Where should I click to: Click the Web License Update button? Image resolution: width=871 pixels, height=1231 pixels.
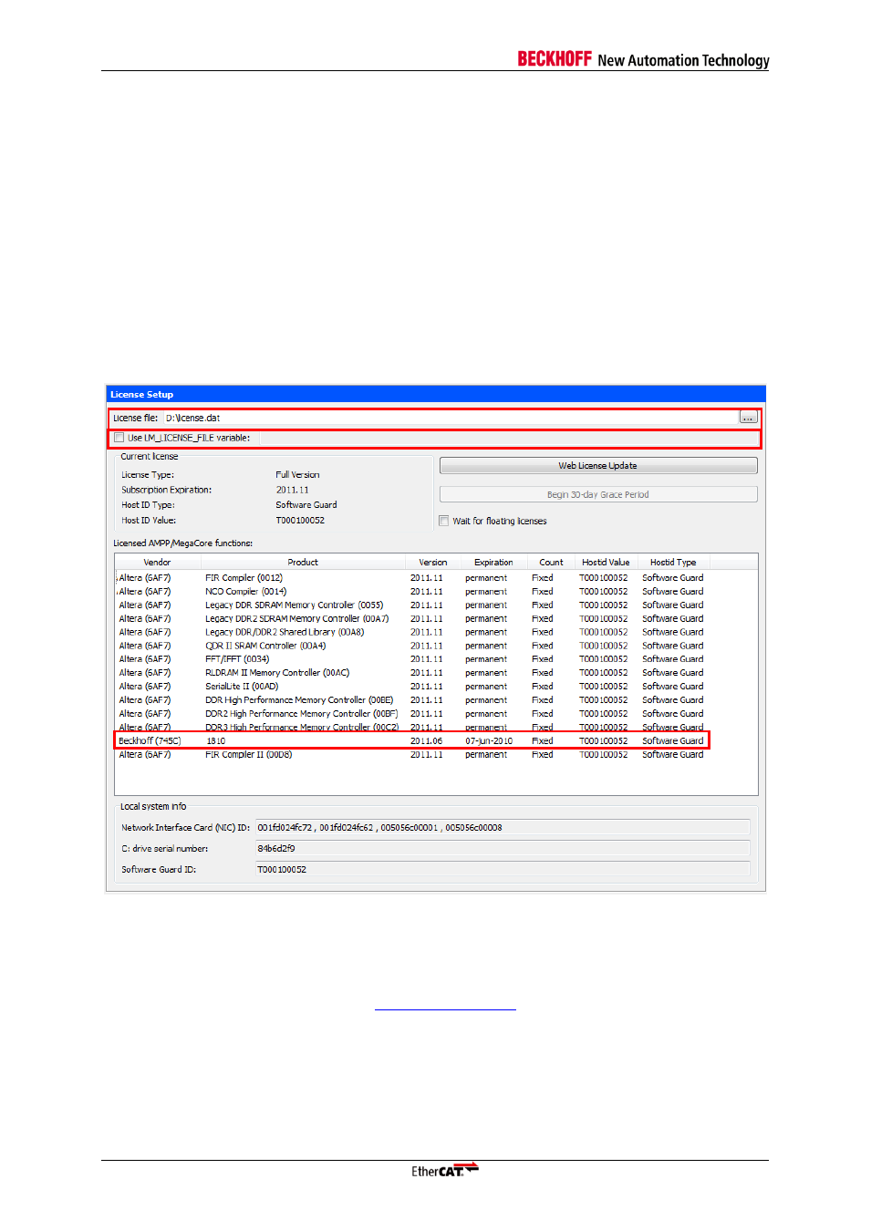tap(598, 466)
